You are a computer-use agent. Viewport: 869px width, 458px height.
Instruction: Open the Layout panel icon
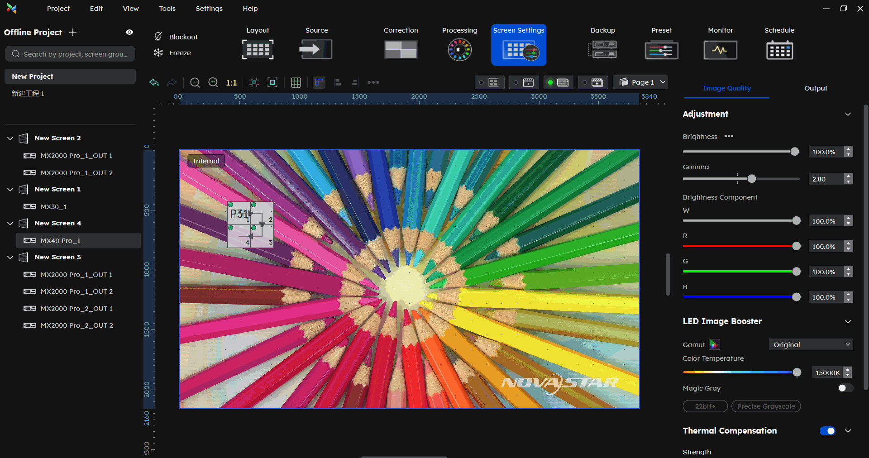[258, 49]
